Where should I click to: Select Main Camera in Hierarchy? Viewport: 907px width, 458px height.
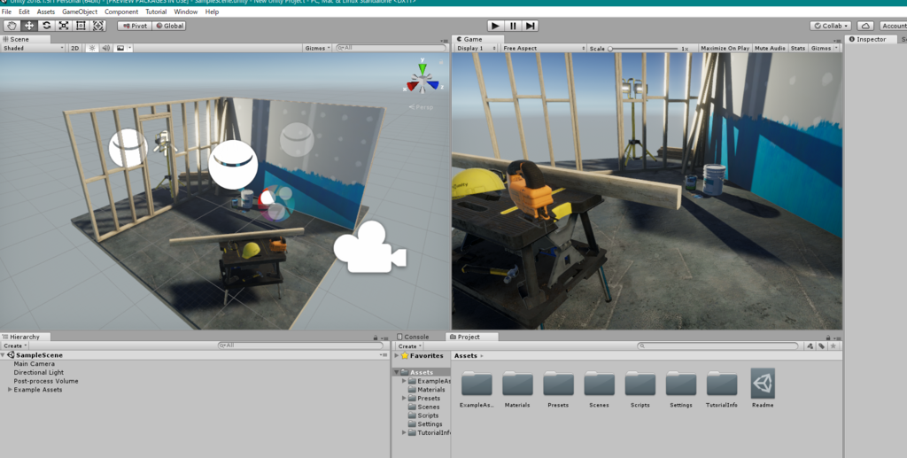[35, 364]
